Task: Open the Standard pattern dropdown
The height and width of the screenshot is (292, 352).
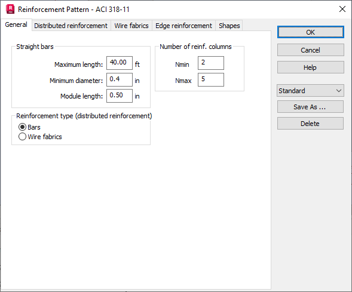Action: click(310, 91)
